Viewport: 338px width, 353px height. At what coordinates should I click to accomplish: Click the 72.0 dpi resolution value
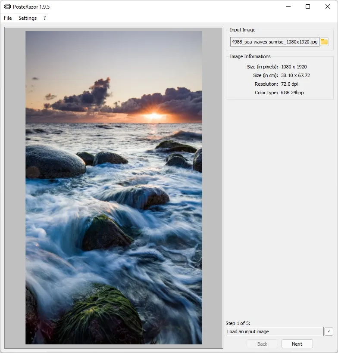click(289, 84)
